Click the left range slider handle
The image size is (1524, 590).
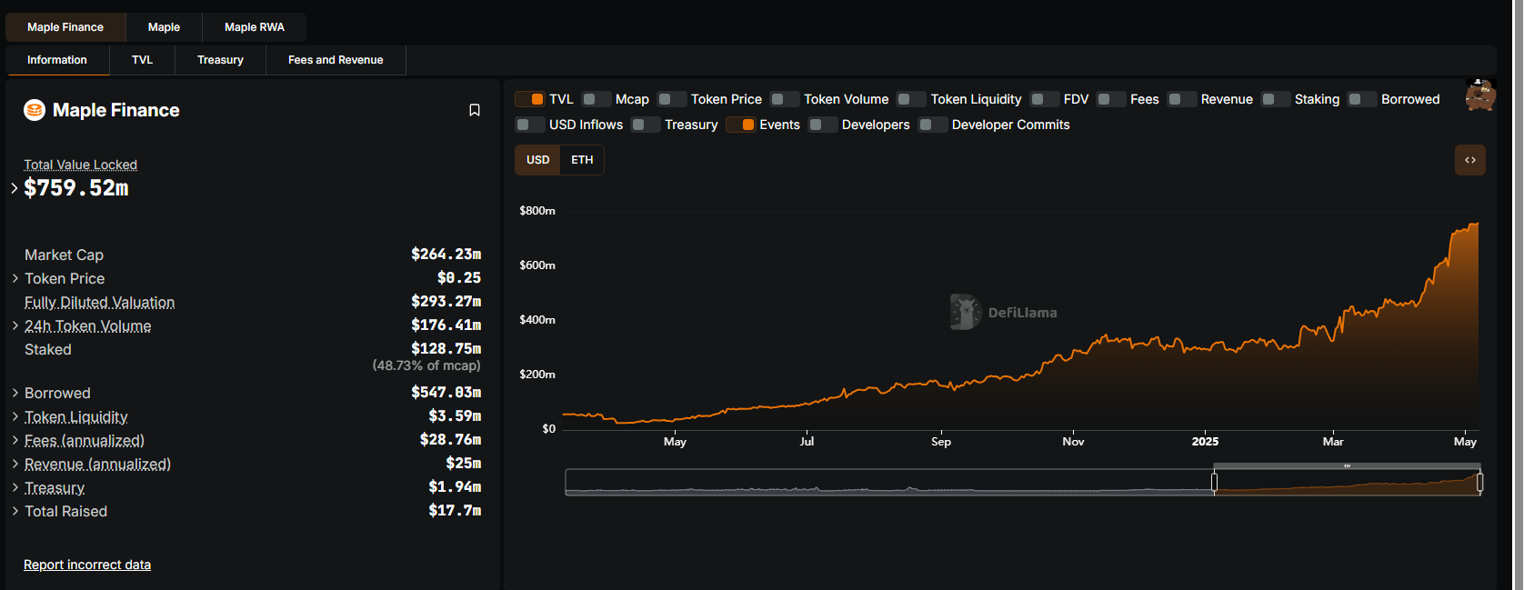coord(1214,482)
